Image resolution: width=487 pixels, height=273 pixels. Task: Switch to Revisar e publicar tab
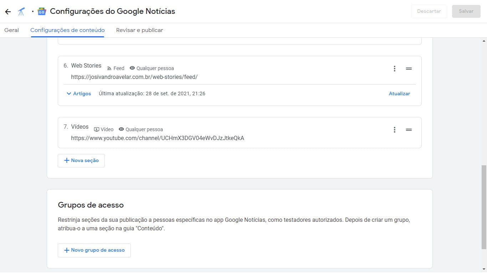(139, 30)
